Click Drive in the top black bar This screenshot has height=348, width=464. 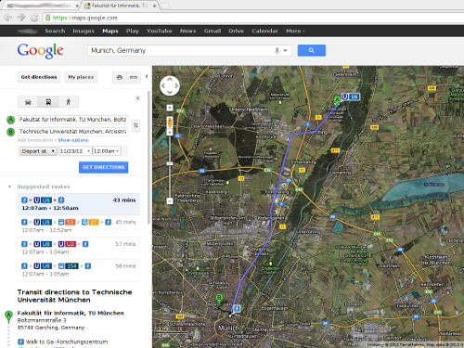coord(236,31)
